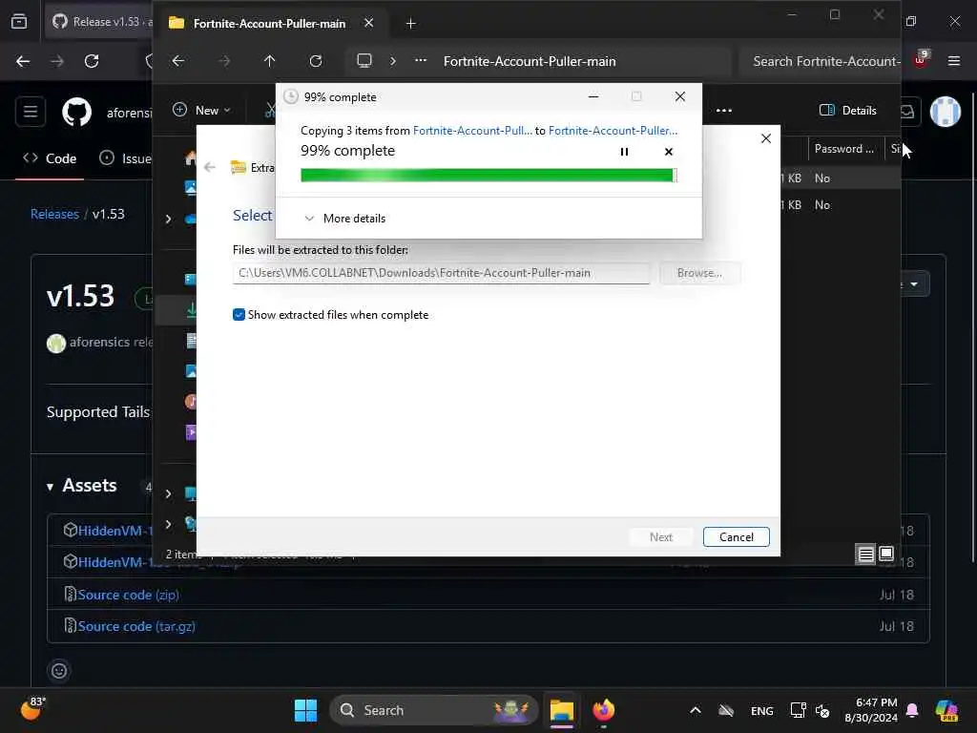
Task: Select the Code tab on GitHub
Action: point(50,158)
